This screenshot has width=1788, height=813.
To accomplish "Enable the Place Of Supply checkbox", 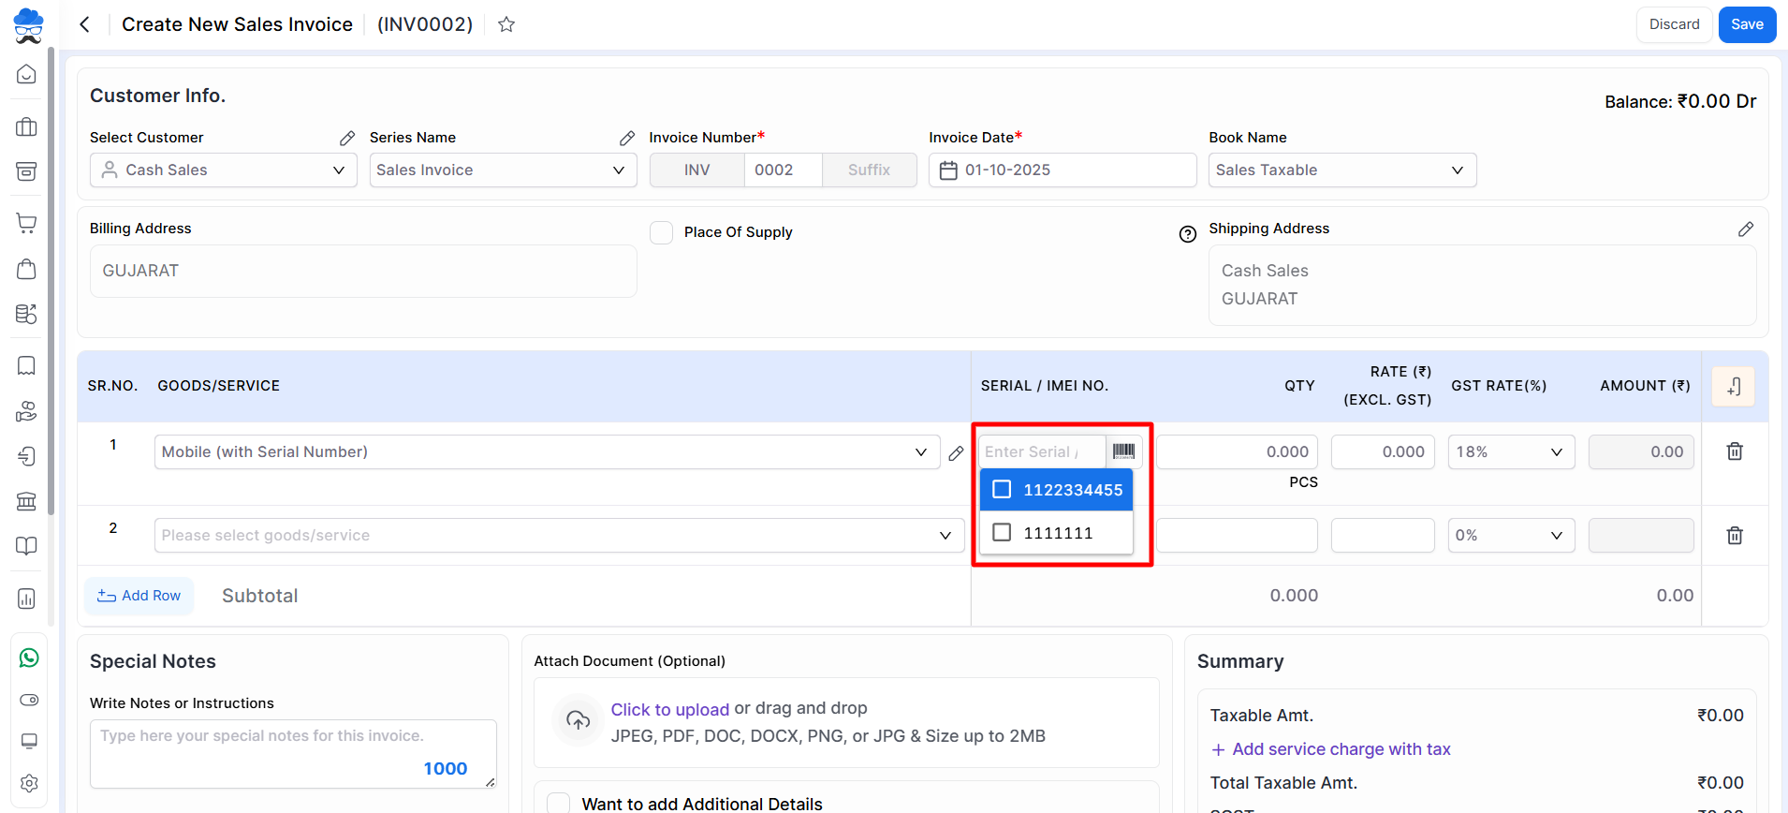I will coord(662,232).
